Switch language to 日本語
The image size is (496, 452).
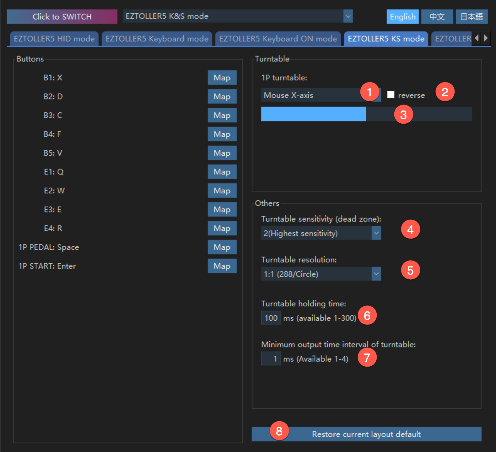click(x=472, y=17)
